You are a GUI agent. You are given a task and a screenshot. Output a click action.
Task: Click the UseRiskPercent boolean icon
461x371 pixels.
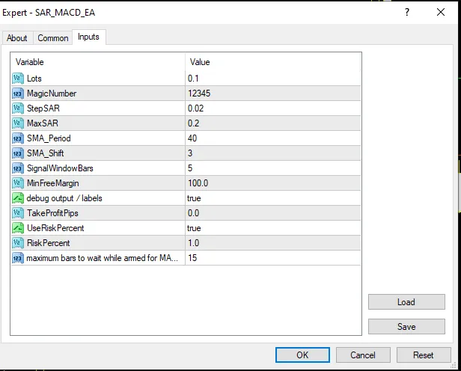tap(18, 228)
